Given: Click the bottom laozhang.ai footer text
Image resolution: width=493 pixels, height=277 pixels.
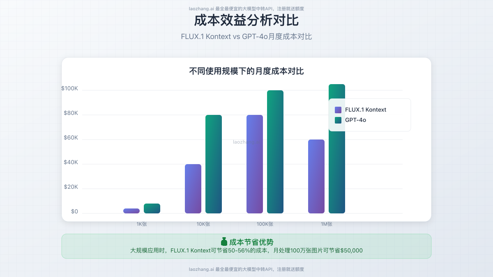Looking at the screenshot, I should (x=246, y=269).
